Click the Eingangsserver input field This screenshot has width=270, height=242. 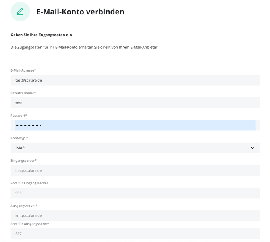tap(135, 170)
